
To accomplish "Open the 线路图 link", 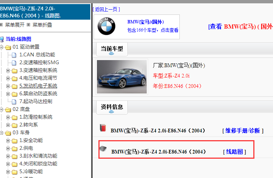I will click(234, 152).
